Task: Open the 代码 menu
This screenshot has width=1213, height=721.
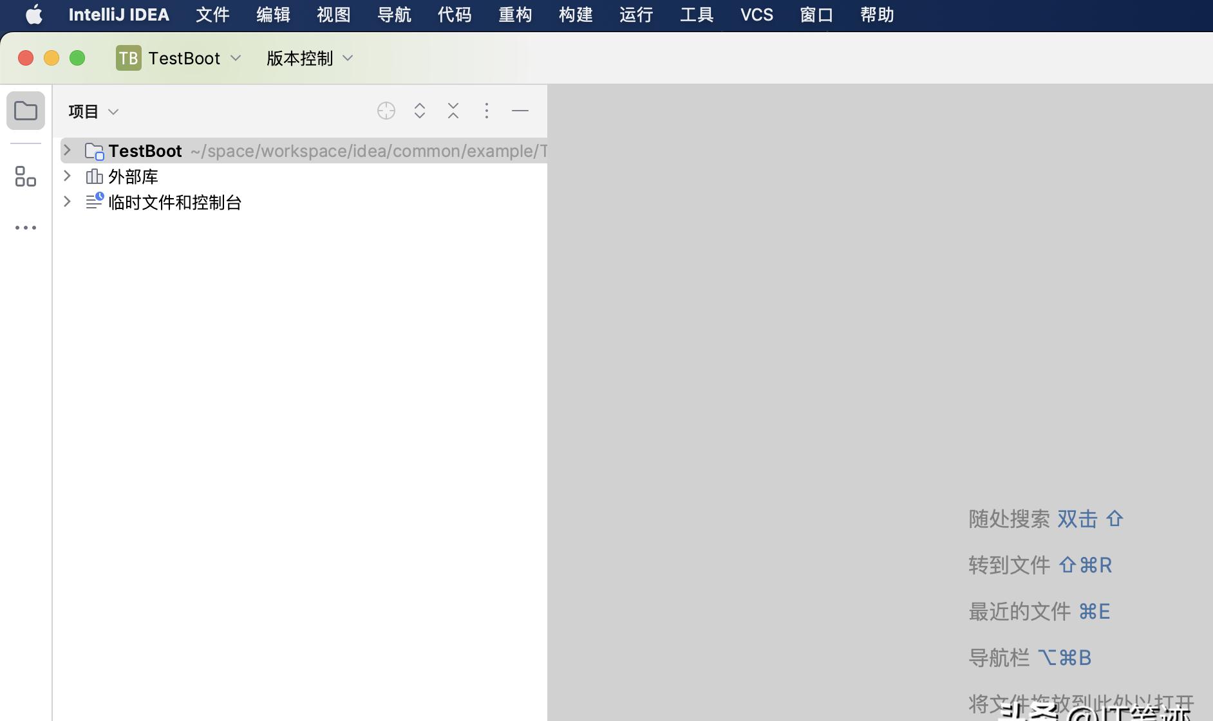Action: tap(455, 15)
